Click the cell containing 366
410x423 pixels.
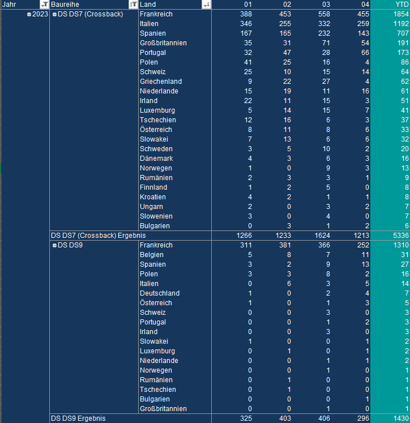[x=324, y=245]
